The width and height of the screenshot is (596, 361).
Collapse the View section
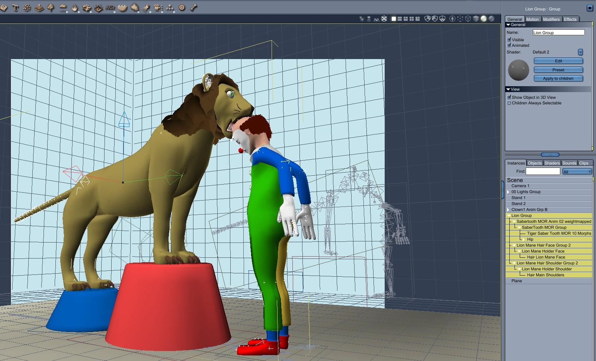point(508,90)
